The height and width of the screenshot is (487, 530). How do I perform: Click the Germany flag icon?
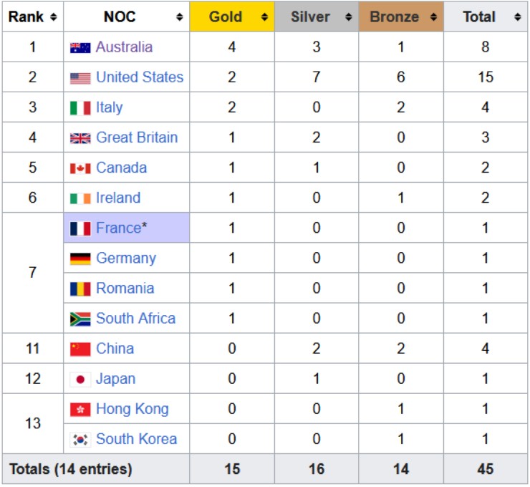coord(80,259)
